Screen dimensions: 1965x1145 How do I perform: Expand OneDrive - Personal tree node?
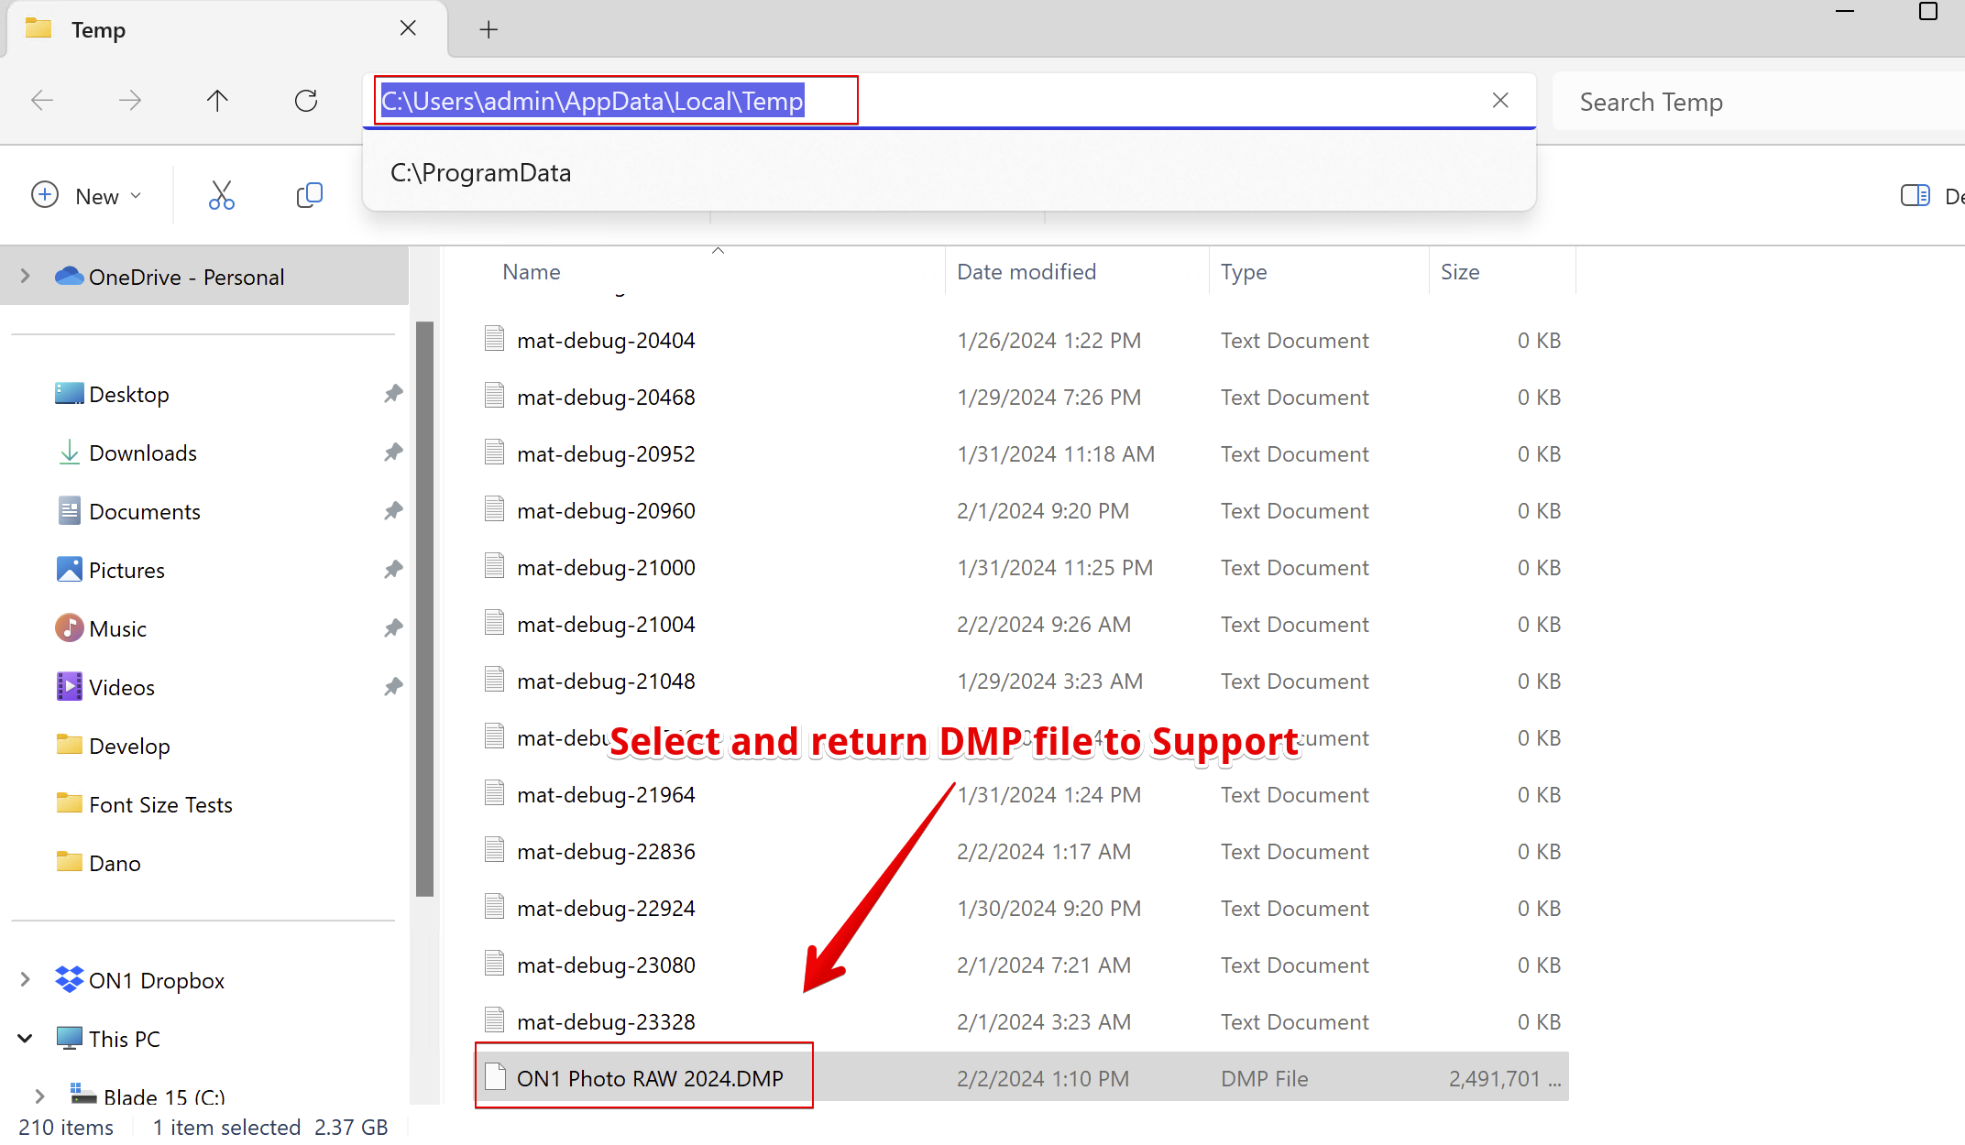click(x=26, y=276)
